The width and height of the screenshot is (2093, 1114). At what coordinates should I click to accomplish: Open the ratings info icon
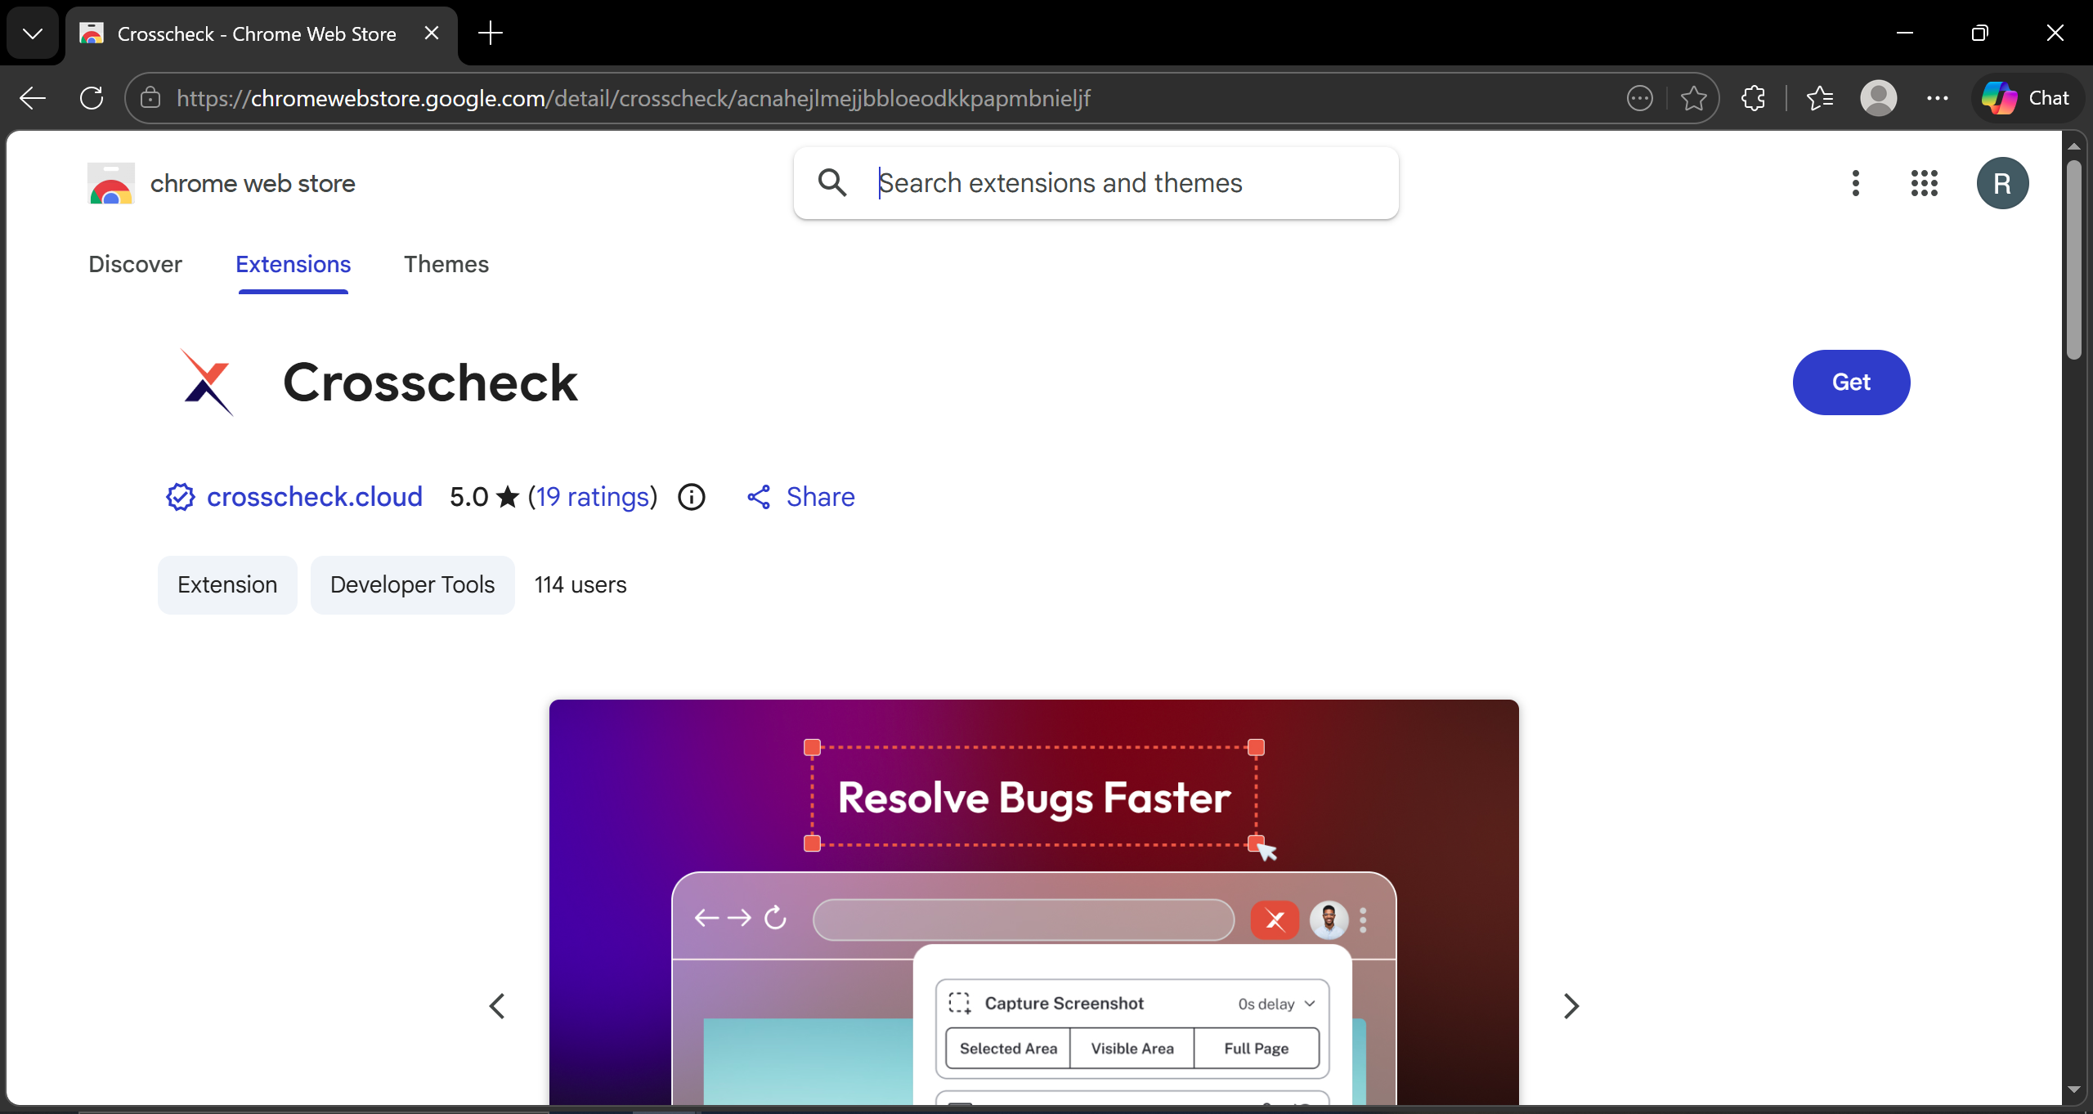(691, 496)
